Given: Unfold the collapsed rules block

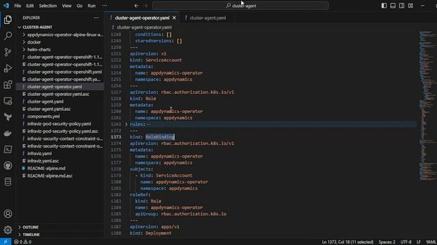Looking at the screenshot, I should [126, 124].
